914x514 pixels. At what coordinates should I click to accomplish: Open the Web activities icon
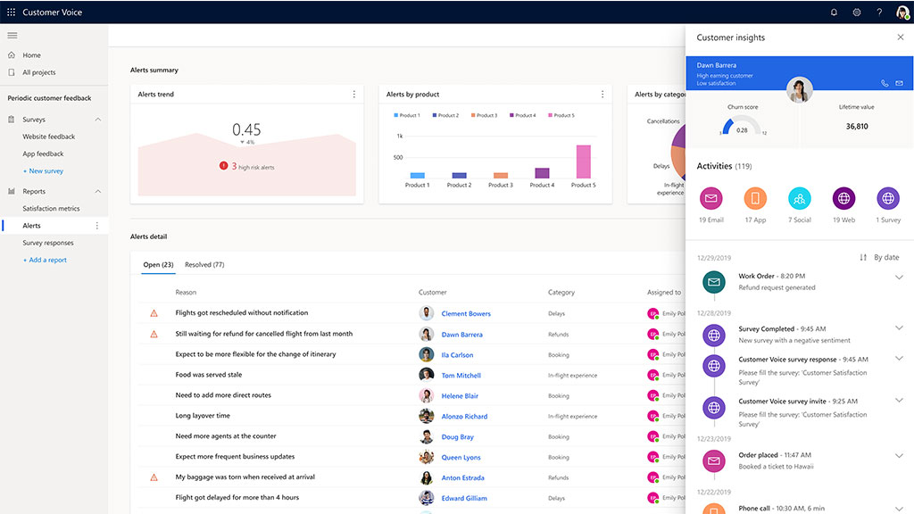(x=843, y=199)
